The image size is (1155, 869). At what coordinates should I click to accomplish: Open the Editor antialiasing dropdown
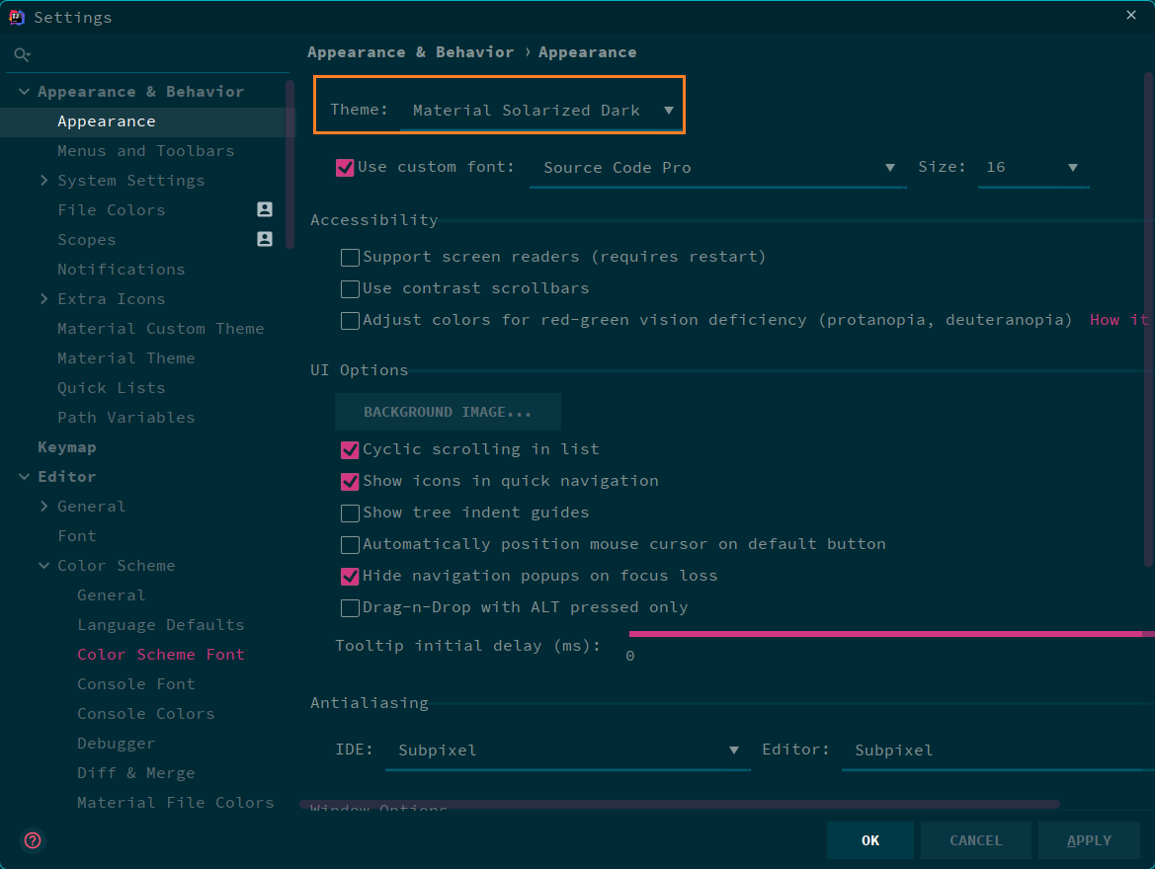click(x=997, y=750)
